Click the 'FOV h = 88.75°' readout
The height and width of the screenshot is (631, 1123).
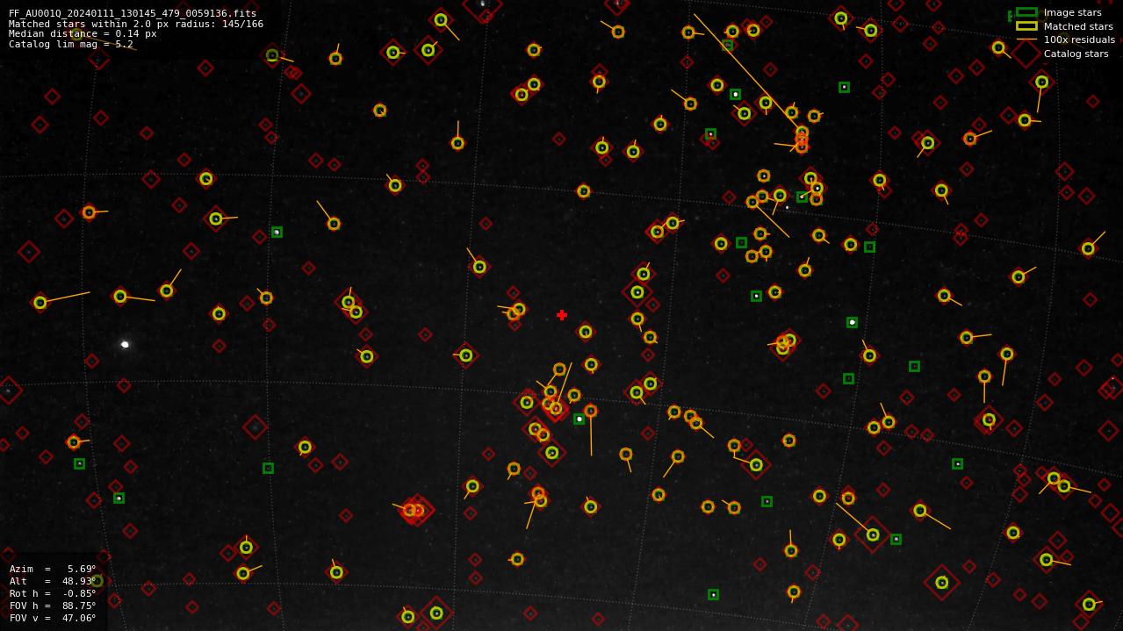tap(53, 606)
